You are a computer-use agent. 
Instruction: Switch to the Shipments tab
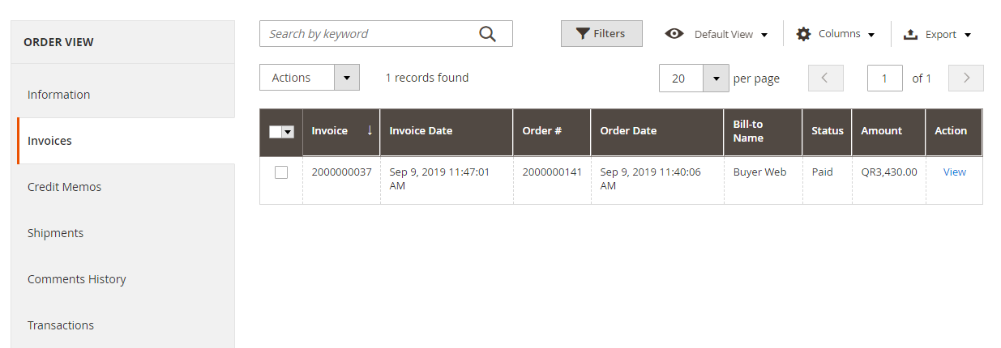coord(56,233)
